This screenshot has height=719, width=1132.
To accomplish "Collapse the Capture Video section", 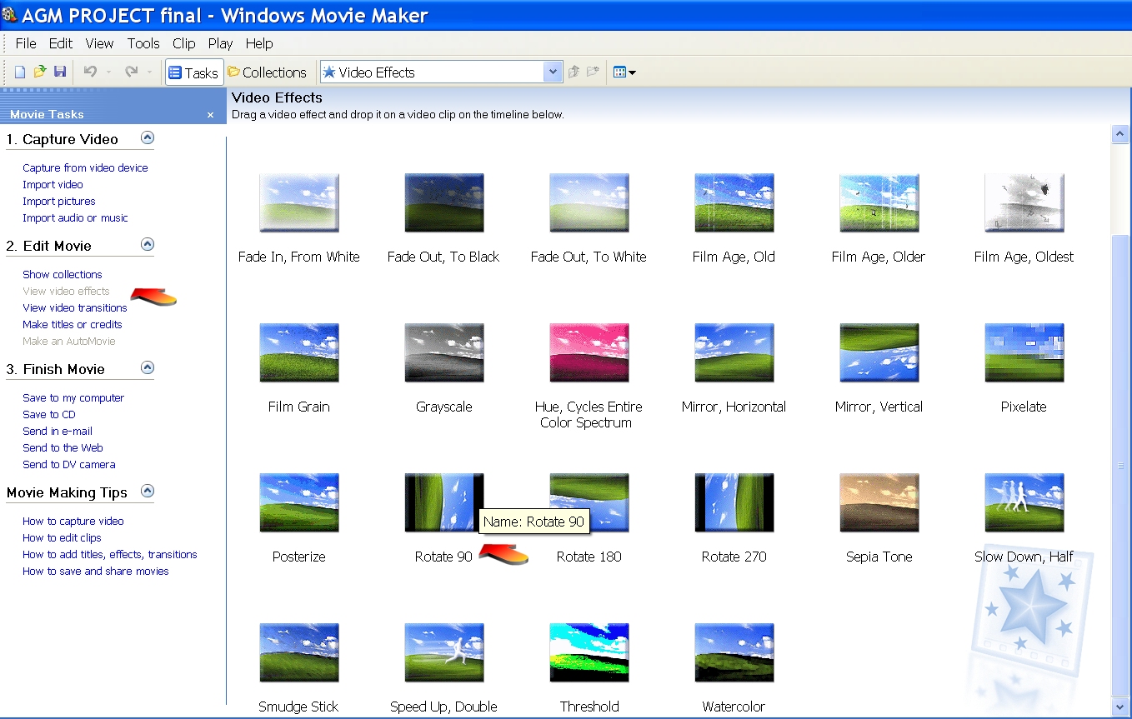I will click(x=148, y=138).
